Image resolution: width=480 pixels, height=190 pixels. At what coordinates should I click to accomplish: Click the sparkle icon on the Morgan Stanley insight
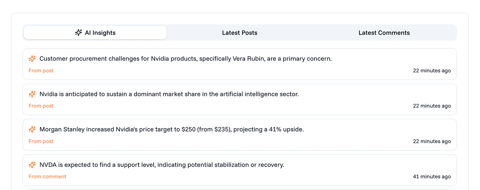32,129
